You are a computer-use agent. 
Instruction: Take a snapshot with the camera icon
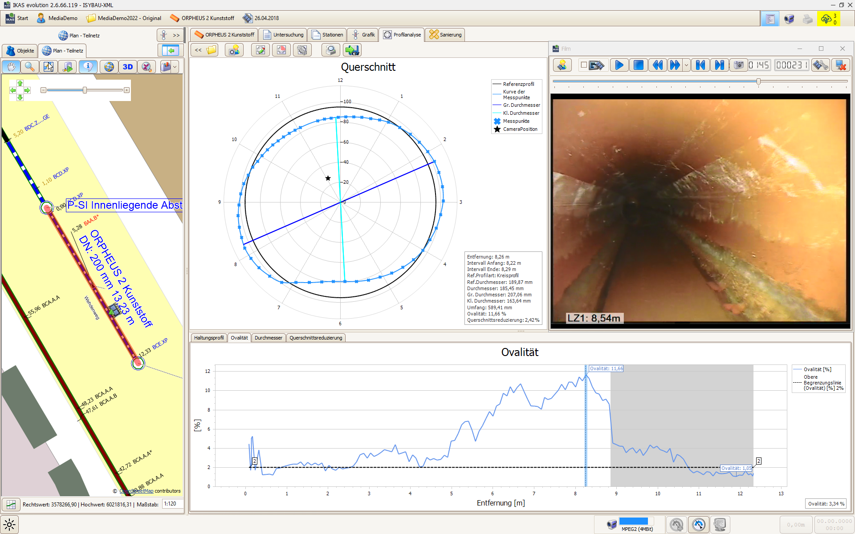[738, 65]
